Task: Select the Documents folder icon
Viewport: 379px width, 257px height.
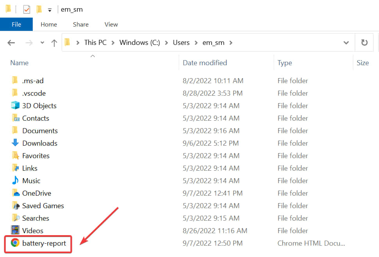Action: (x=15, y=130)
